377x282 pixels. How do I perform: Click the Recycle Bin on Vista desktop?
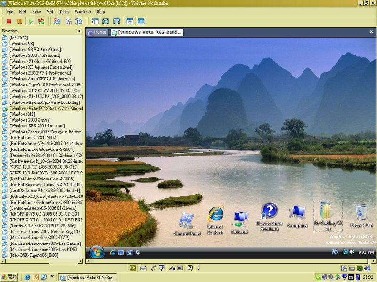(x=361, y=216)
